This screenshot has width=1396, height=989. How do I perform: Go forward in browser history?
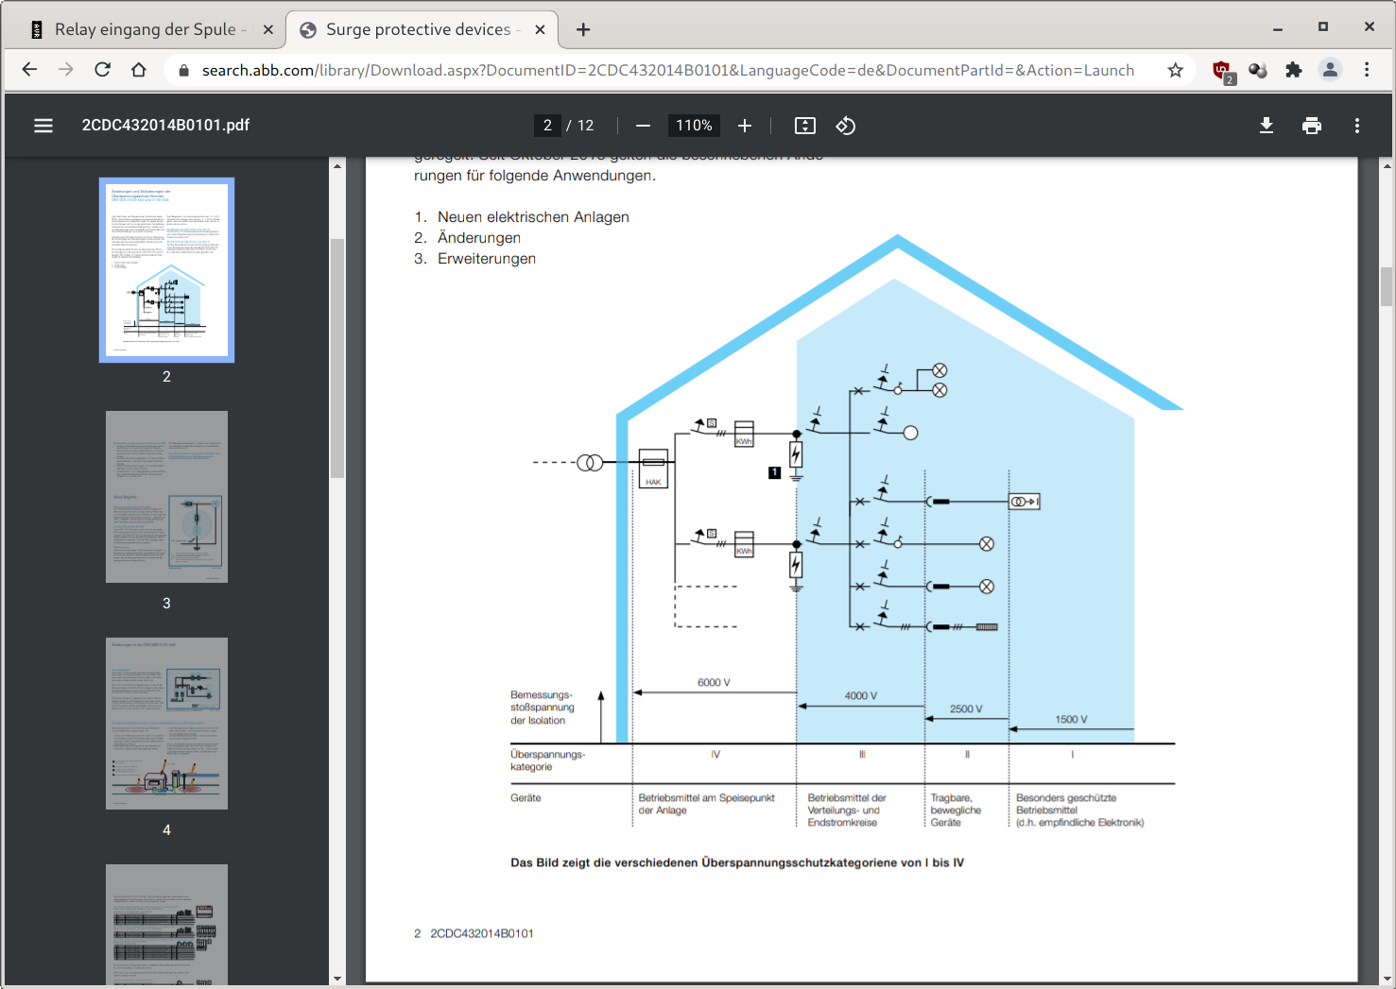point(65,70)
